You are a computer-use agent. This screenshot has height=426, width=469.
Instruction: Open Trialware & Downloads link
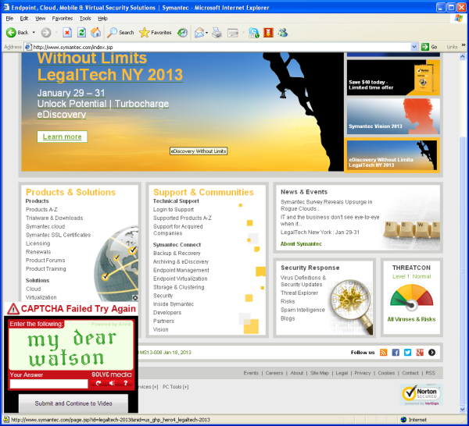coord(55,218)
